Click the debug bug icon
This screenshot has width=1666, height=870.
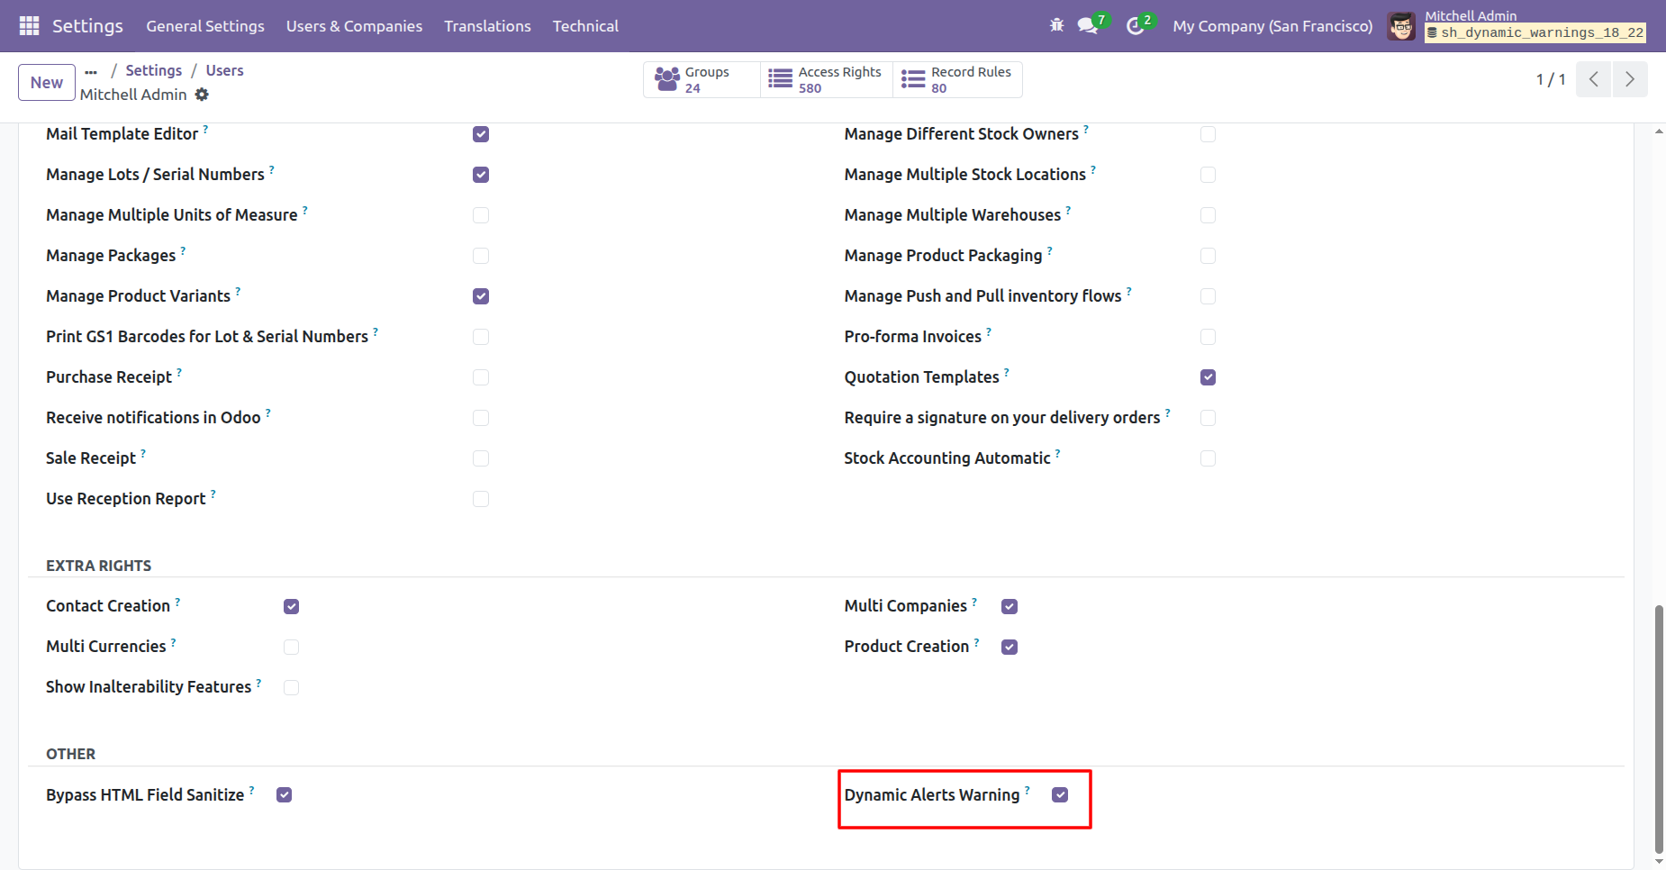1056,26
